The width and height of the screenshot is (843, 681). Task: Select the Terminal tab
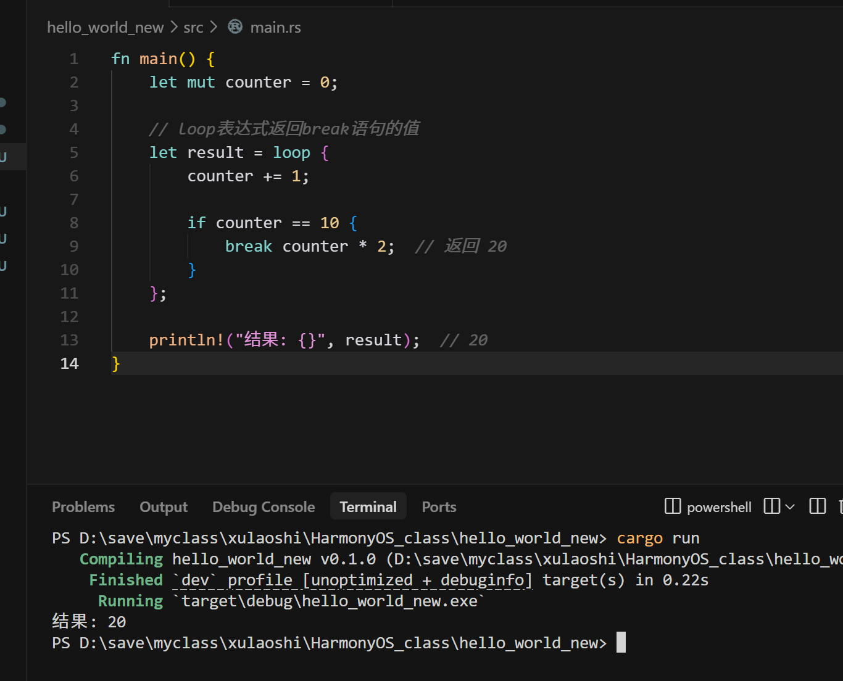click(x=368, y=506)
